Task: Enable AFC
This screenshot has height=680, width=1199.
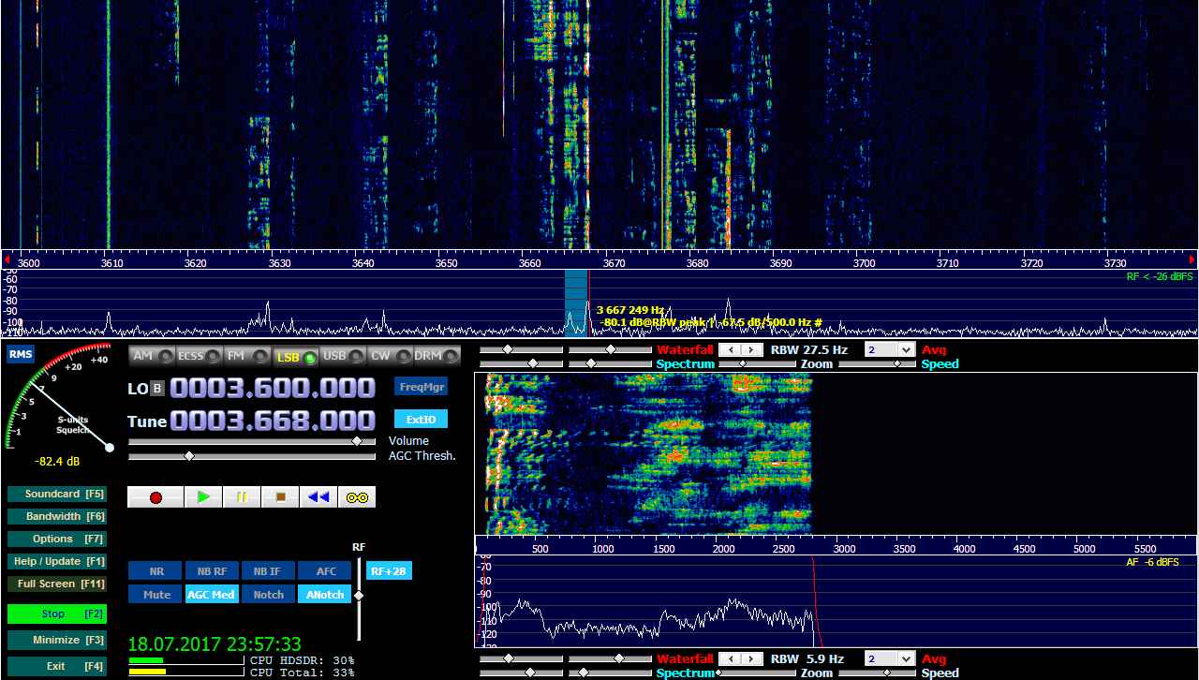Action: 325,571
